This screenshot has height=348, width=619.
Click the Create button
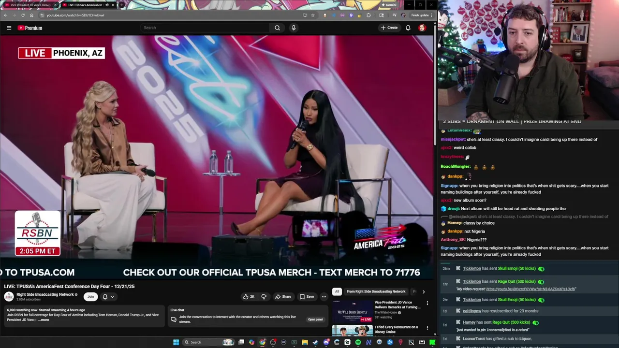389,28
